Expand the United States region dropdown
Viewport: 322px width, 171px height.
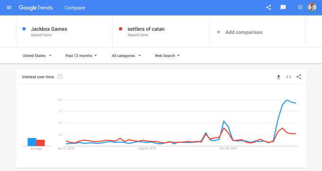pos(37,56)
